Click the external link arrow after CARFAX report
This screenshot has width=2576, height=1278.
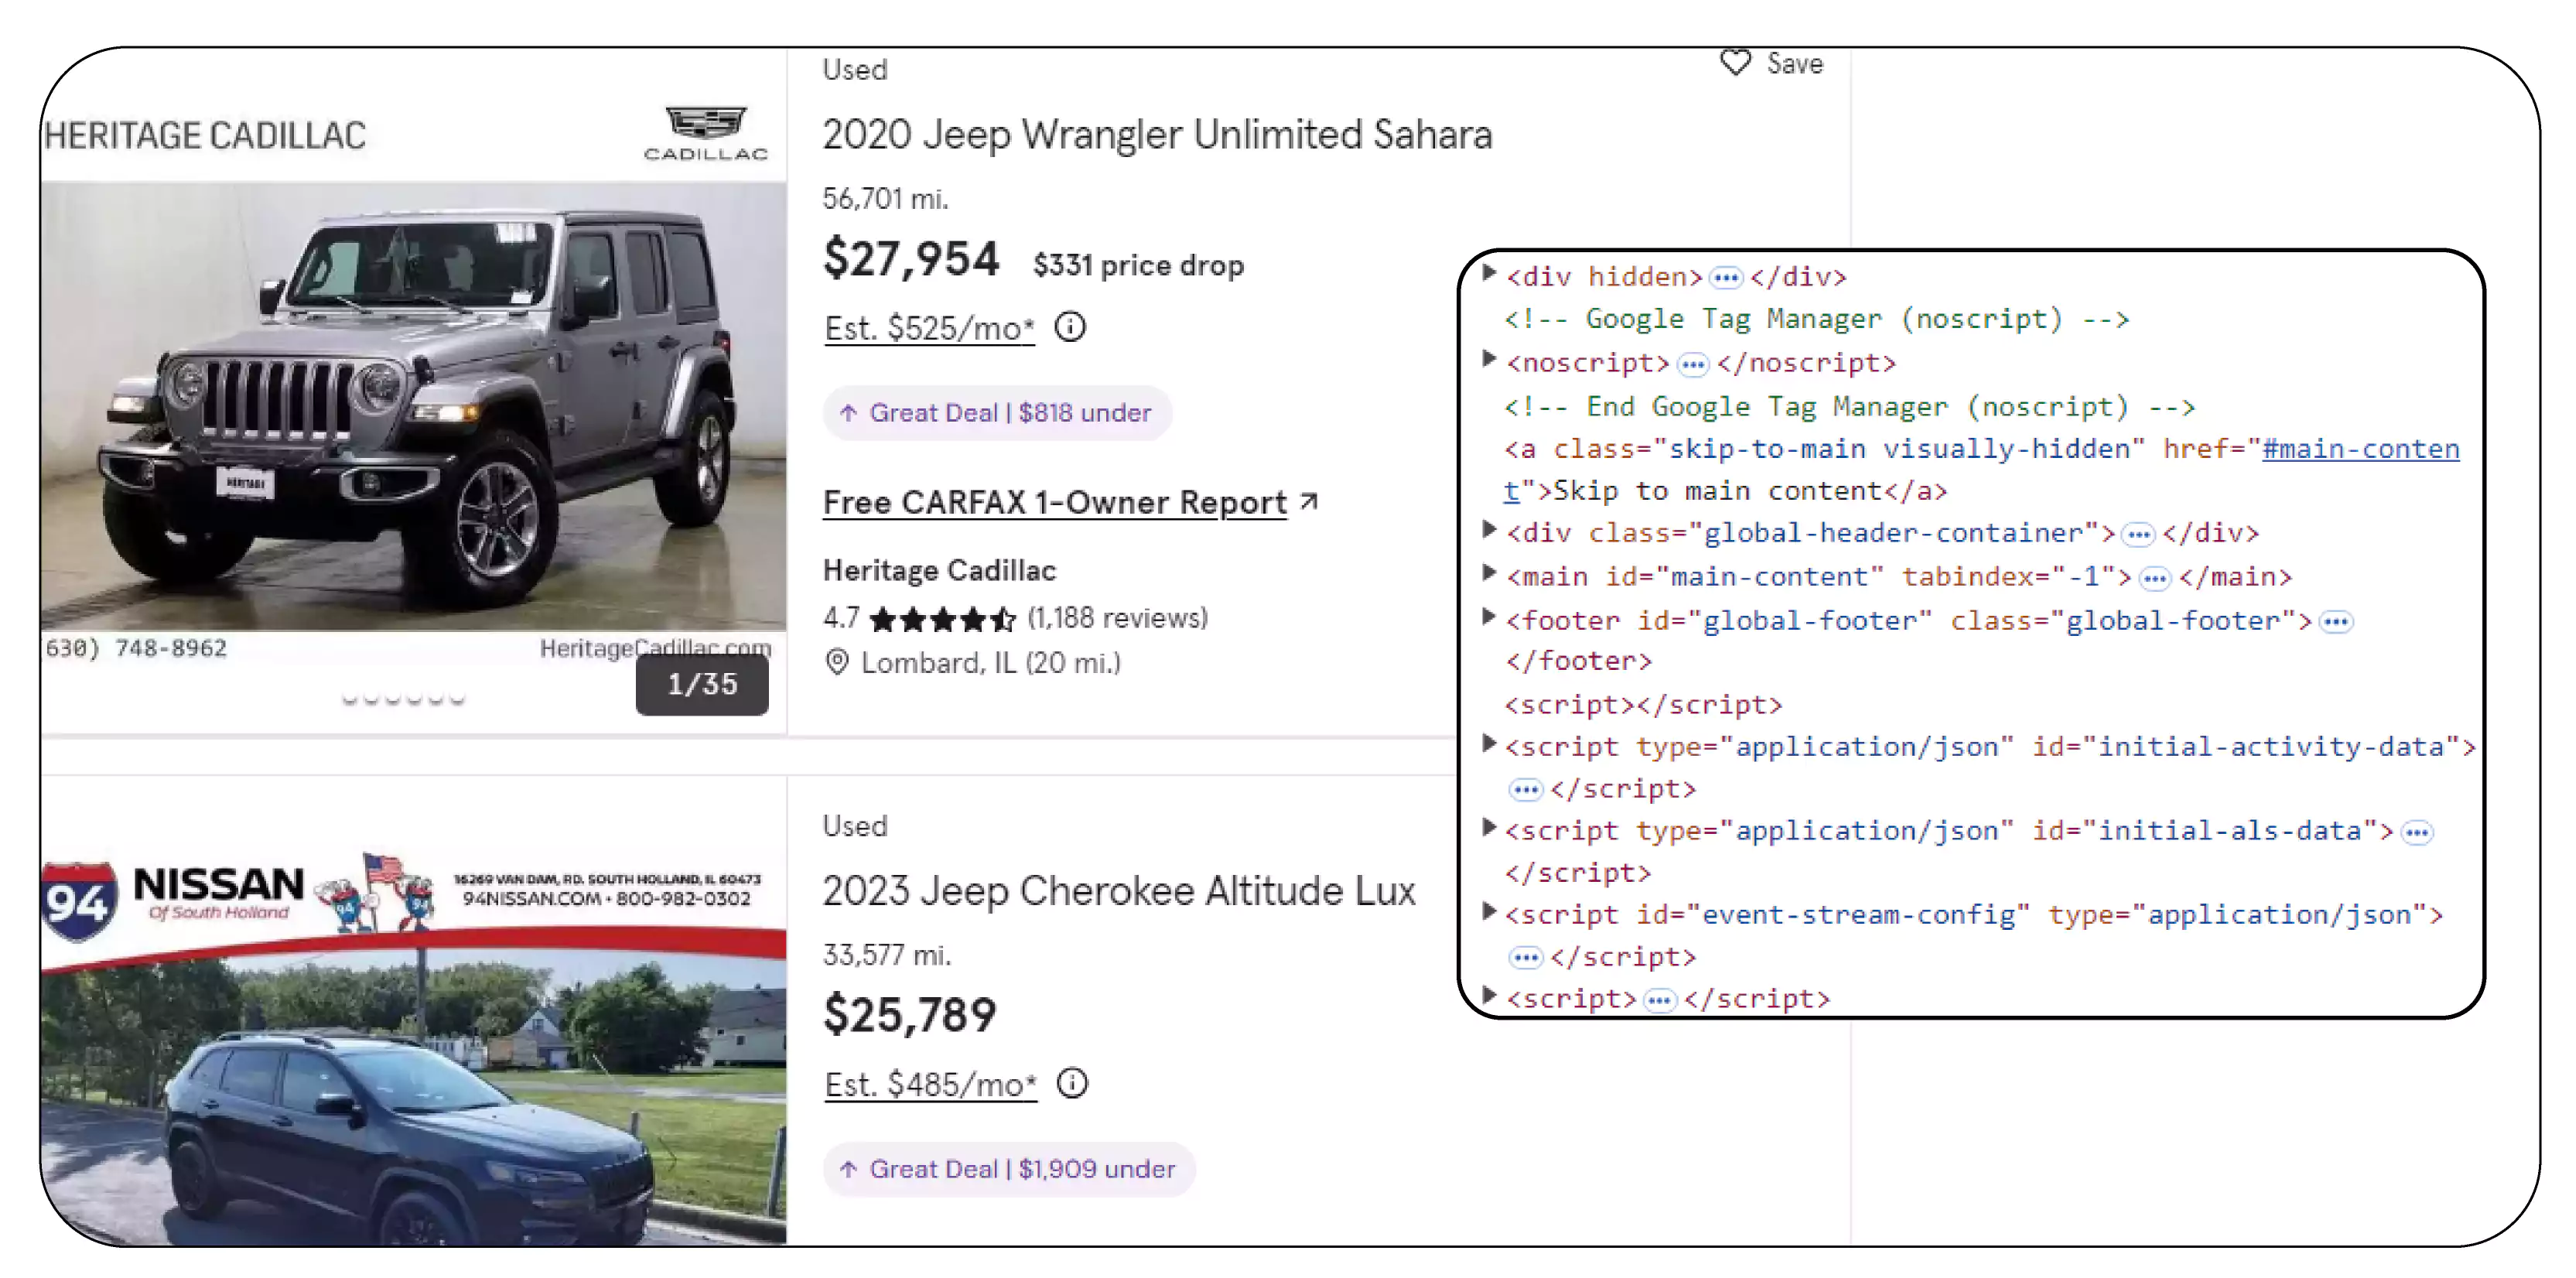[x=1309, y=501]
